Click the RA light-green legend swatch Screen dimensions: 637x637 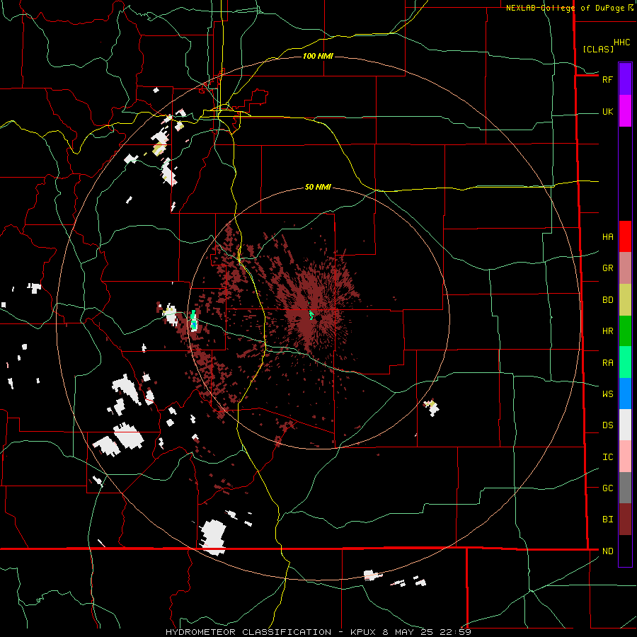click(x=625, y=362)
